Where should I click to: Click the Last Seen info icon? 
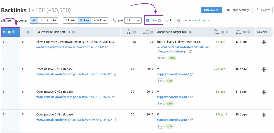(x=244, y=32)
